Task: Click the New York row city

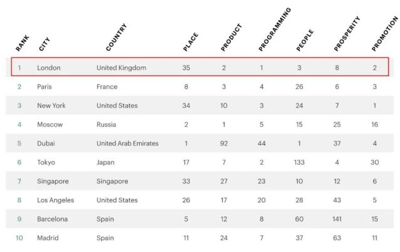Action: pos(51,105)
